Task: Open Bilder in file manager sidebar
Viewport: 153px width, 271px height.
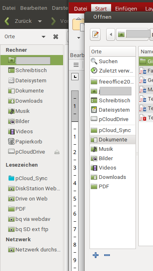Action: click(x=32, y=121)
